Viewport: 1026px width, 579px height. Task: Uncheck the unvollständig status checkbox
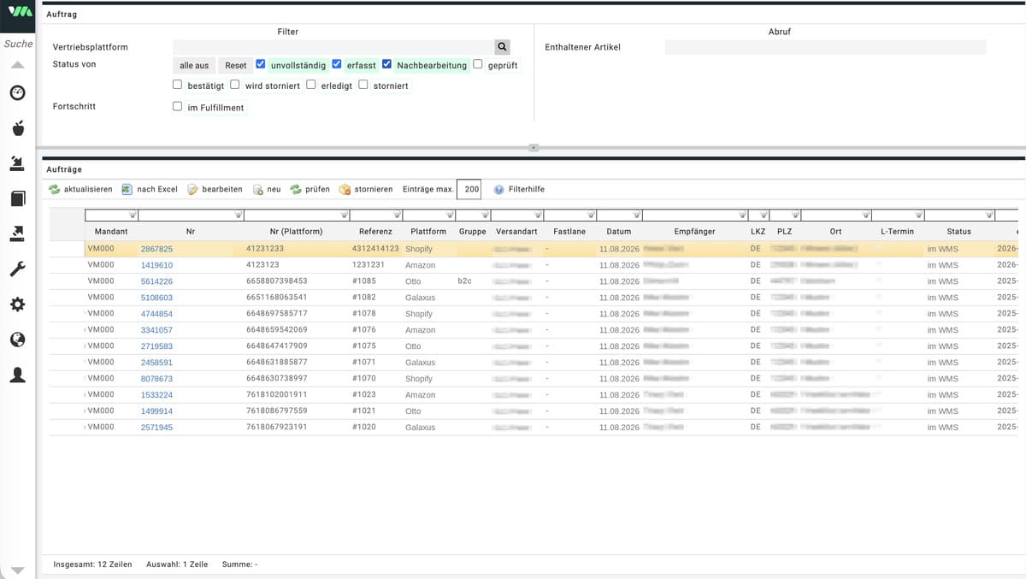(x=261, y=64)
